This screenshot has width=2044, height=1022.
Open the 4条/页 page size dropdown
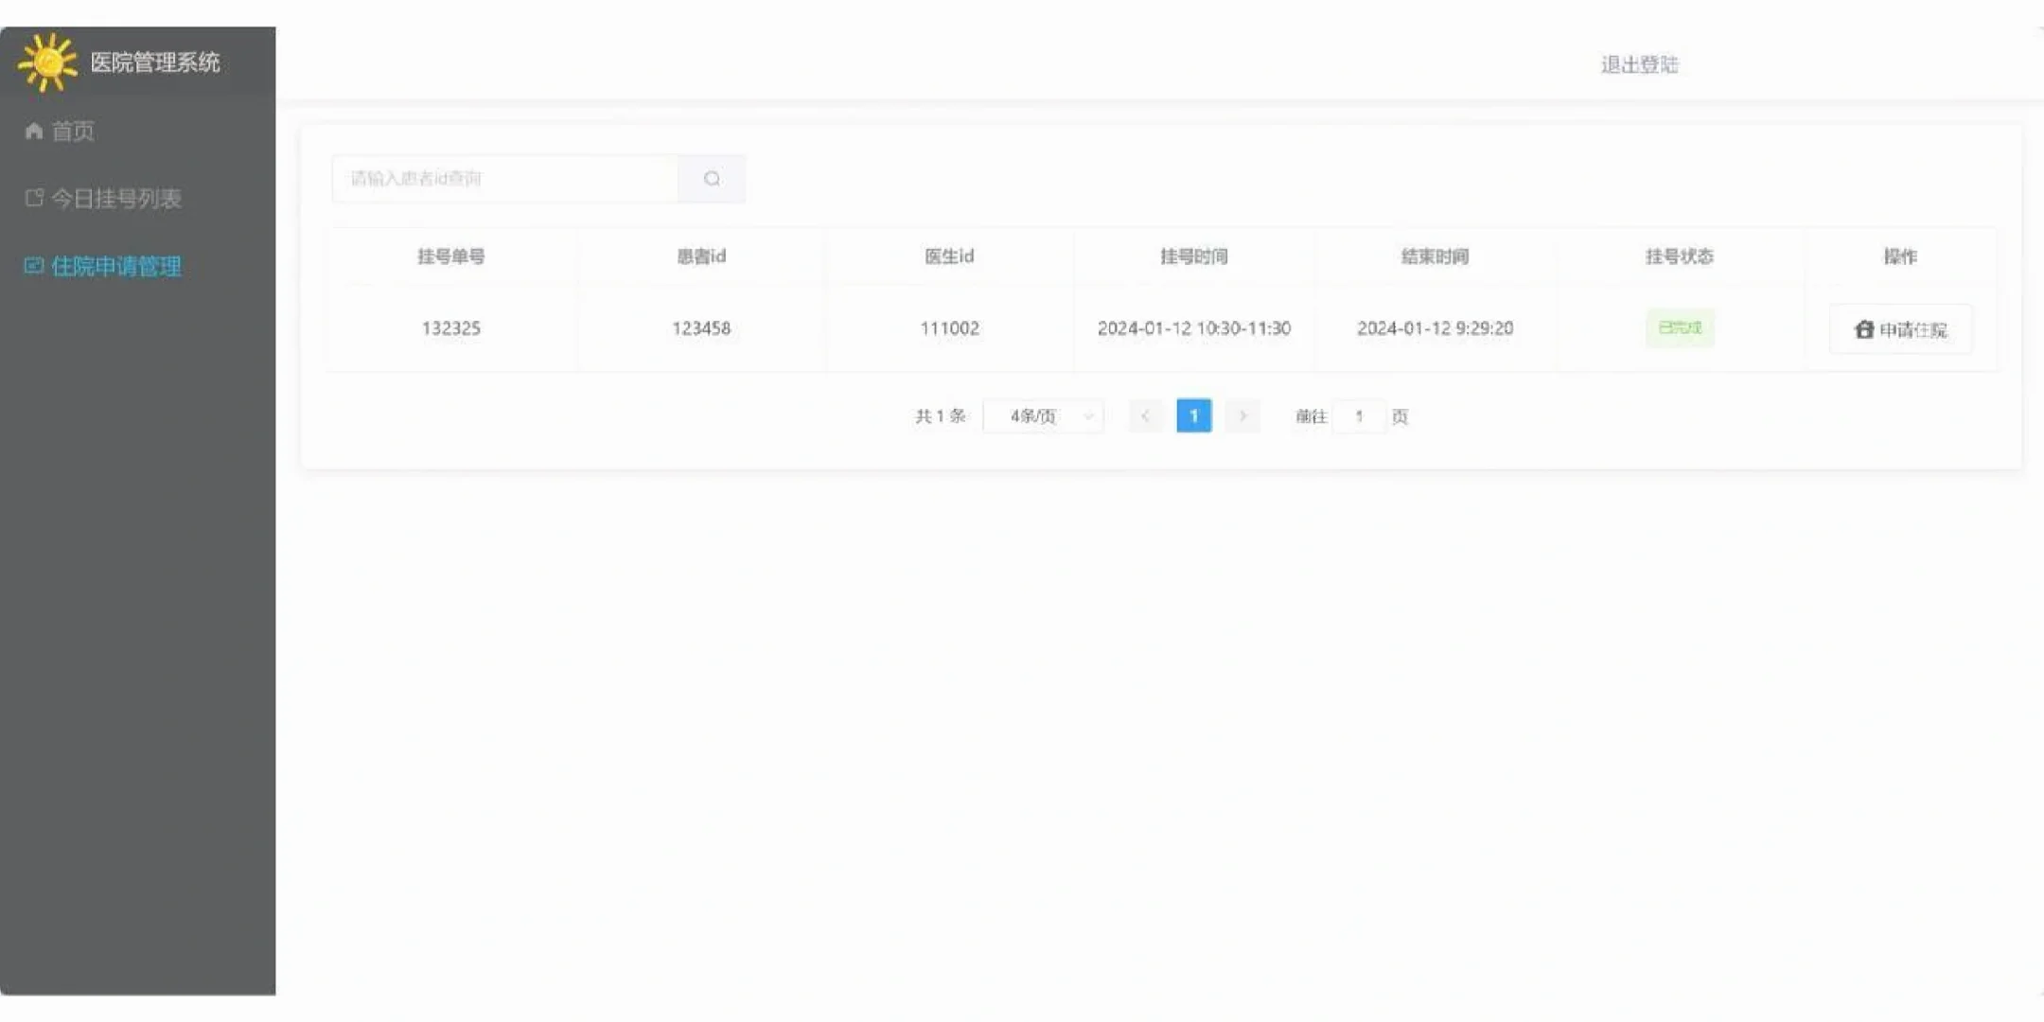(x=1041, y=415)
